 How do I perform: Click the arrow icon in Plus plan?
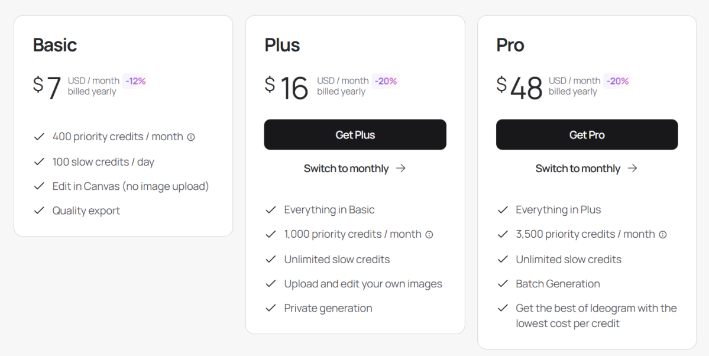(x=401, y=169)
